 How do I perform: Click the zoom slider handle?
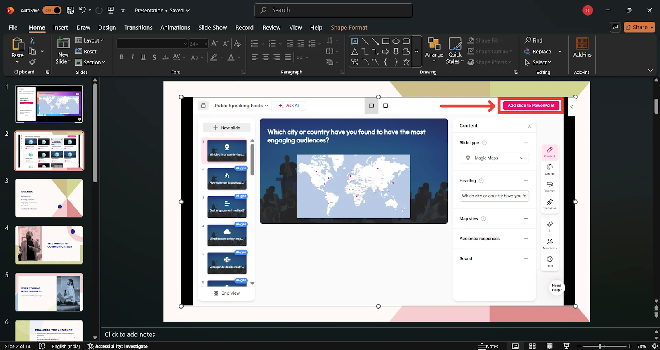(x=600, y=346)
